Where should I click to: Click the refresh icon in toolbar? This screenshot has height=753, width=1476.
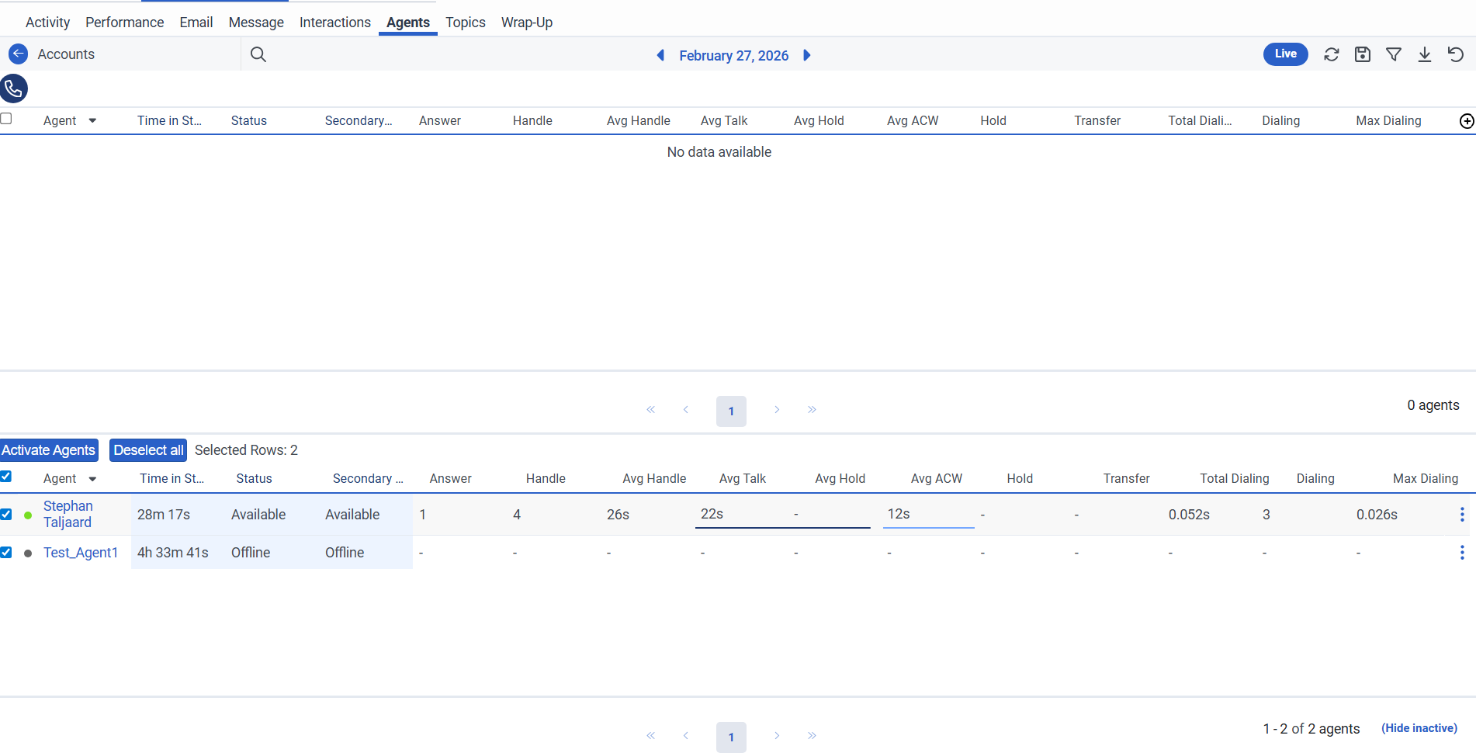click(x=1332, y=54)
